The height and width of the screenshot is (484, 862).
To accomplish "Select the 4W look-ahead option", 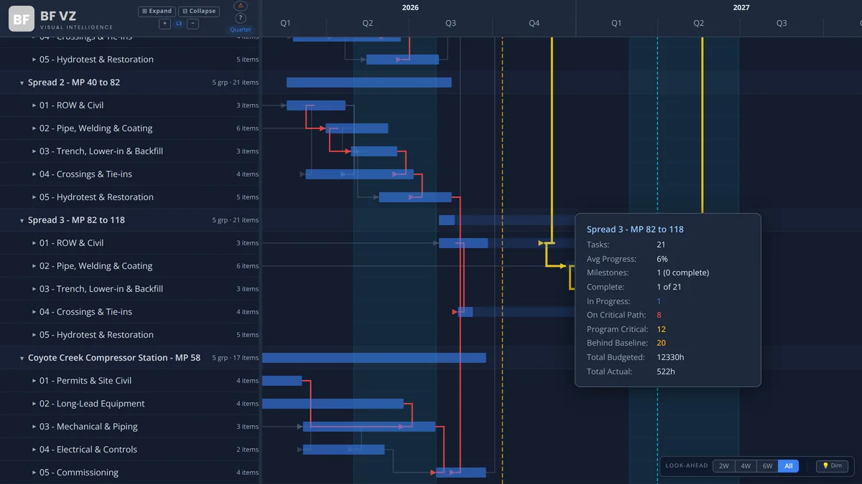I will (746, 466).
